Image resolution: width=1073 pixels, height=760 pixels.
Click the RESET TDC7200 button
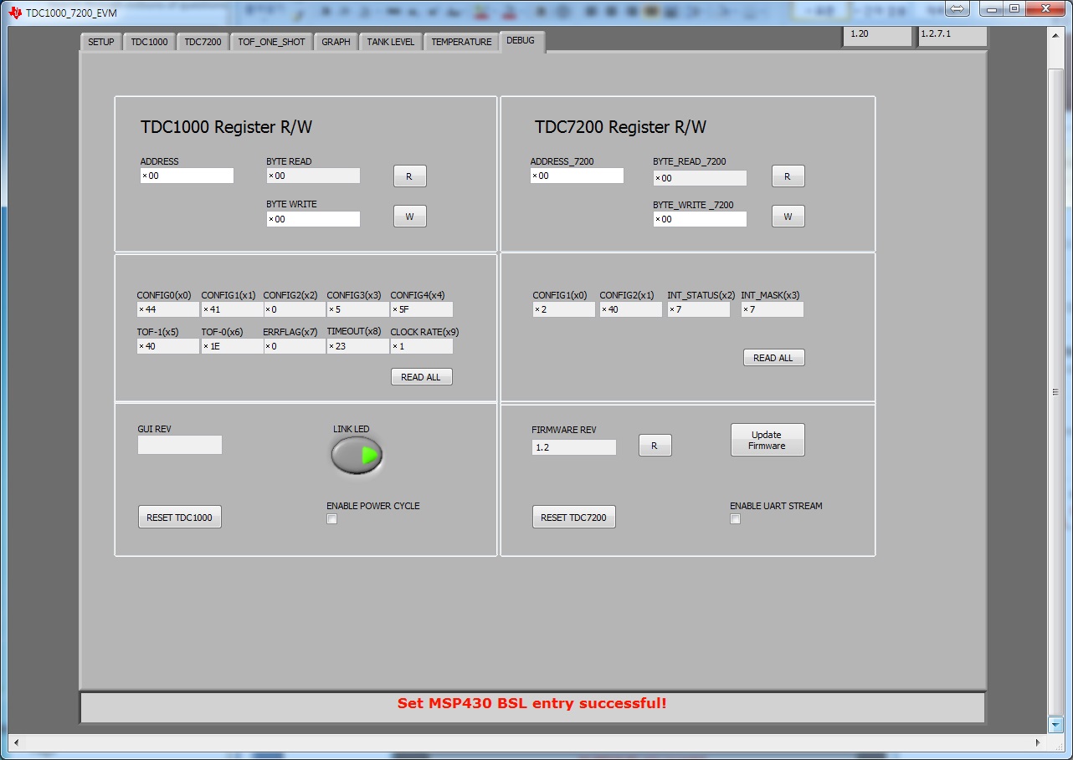pyautogui.click(x=573, y=518)
